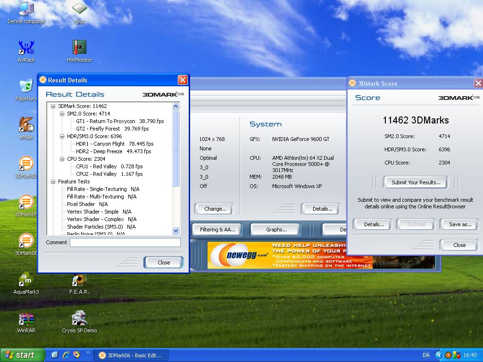Screen dimensions: 483x362
Task: Select Vertex Shader - Complex row
Action: [102, 219]
